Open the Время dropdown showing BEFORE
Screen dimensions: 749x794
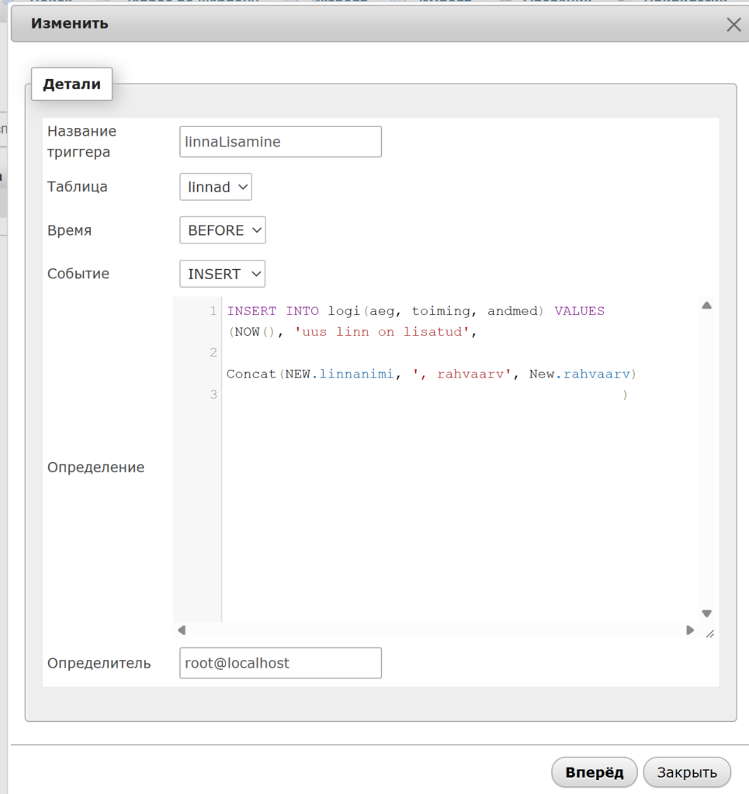point(223,230)
